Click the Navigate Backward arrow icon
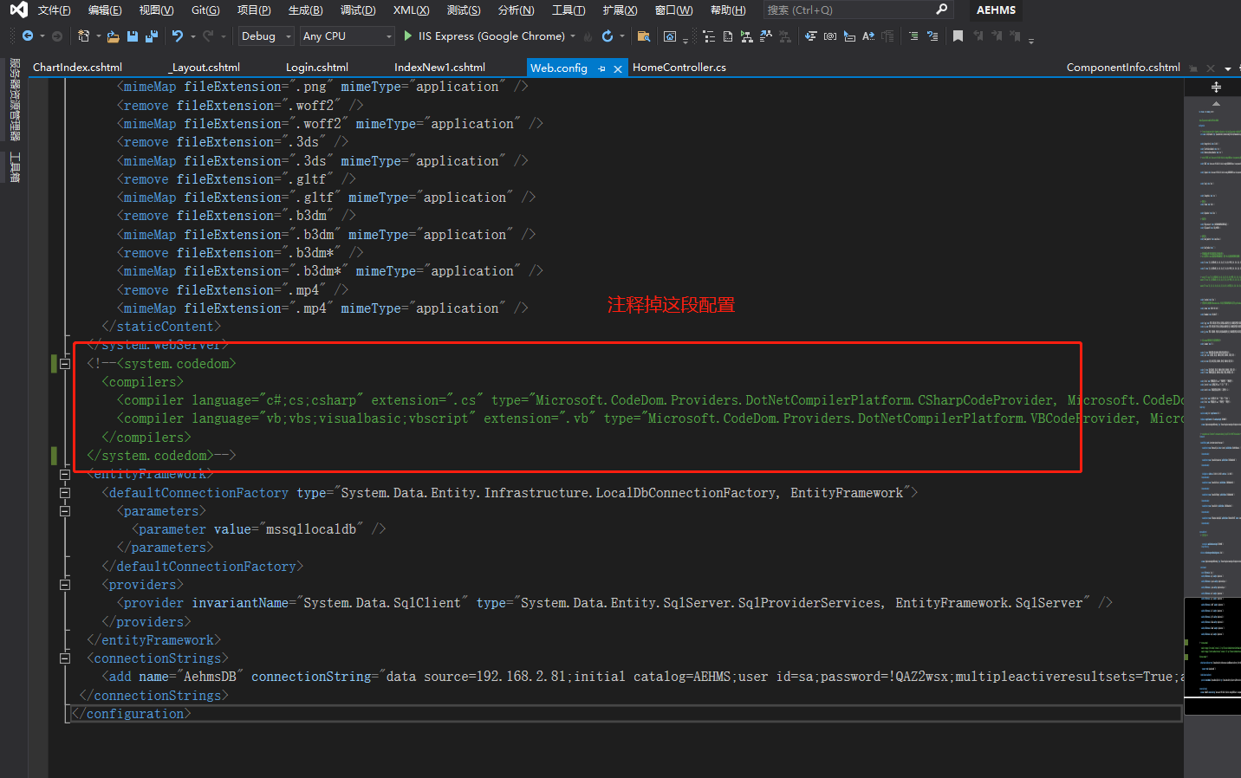 [x=28, y=36]
